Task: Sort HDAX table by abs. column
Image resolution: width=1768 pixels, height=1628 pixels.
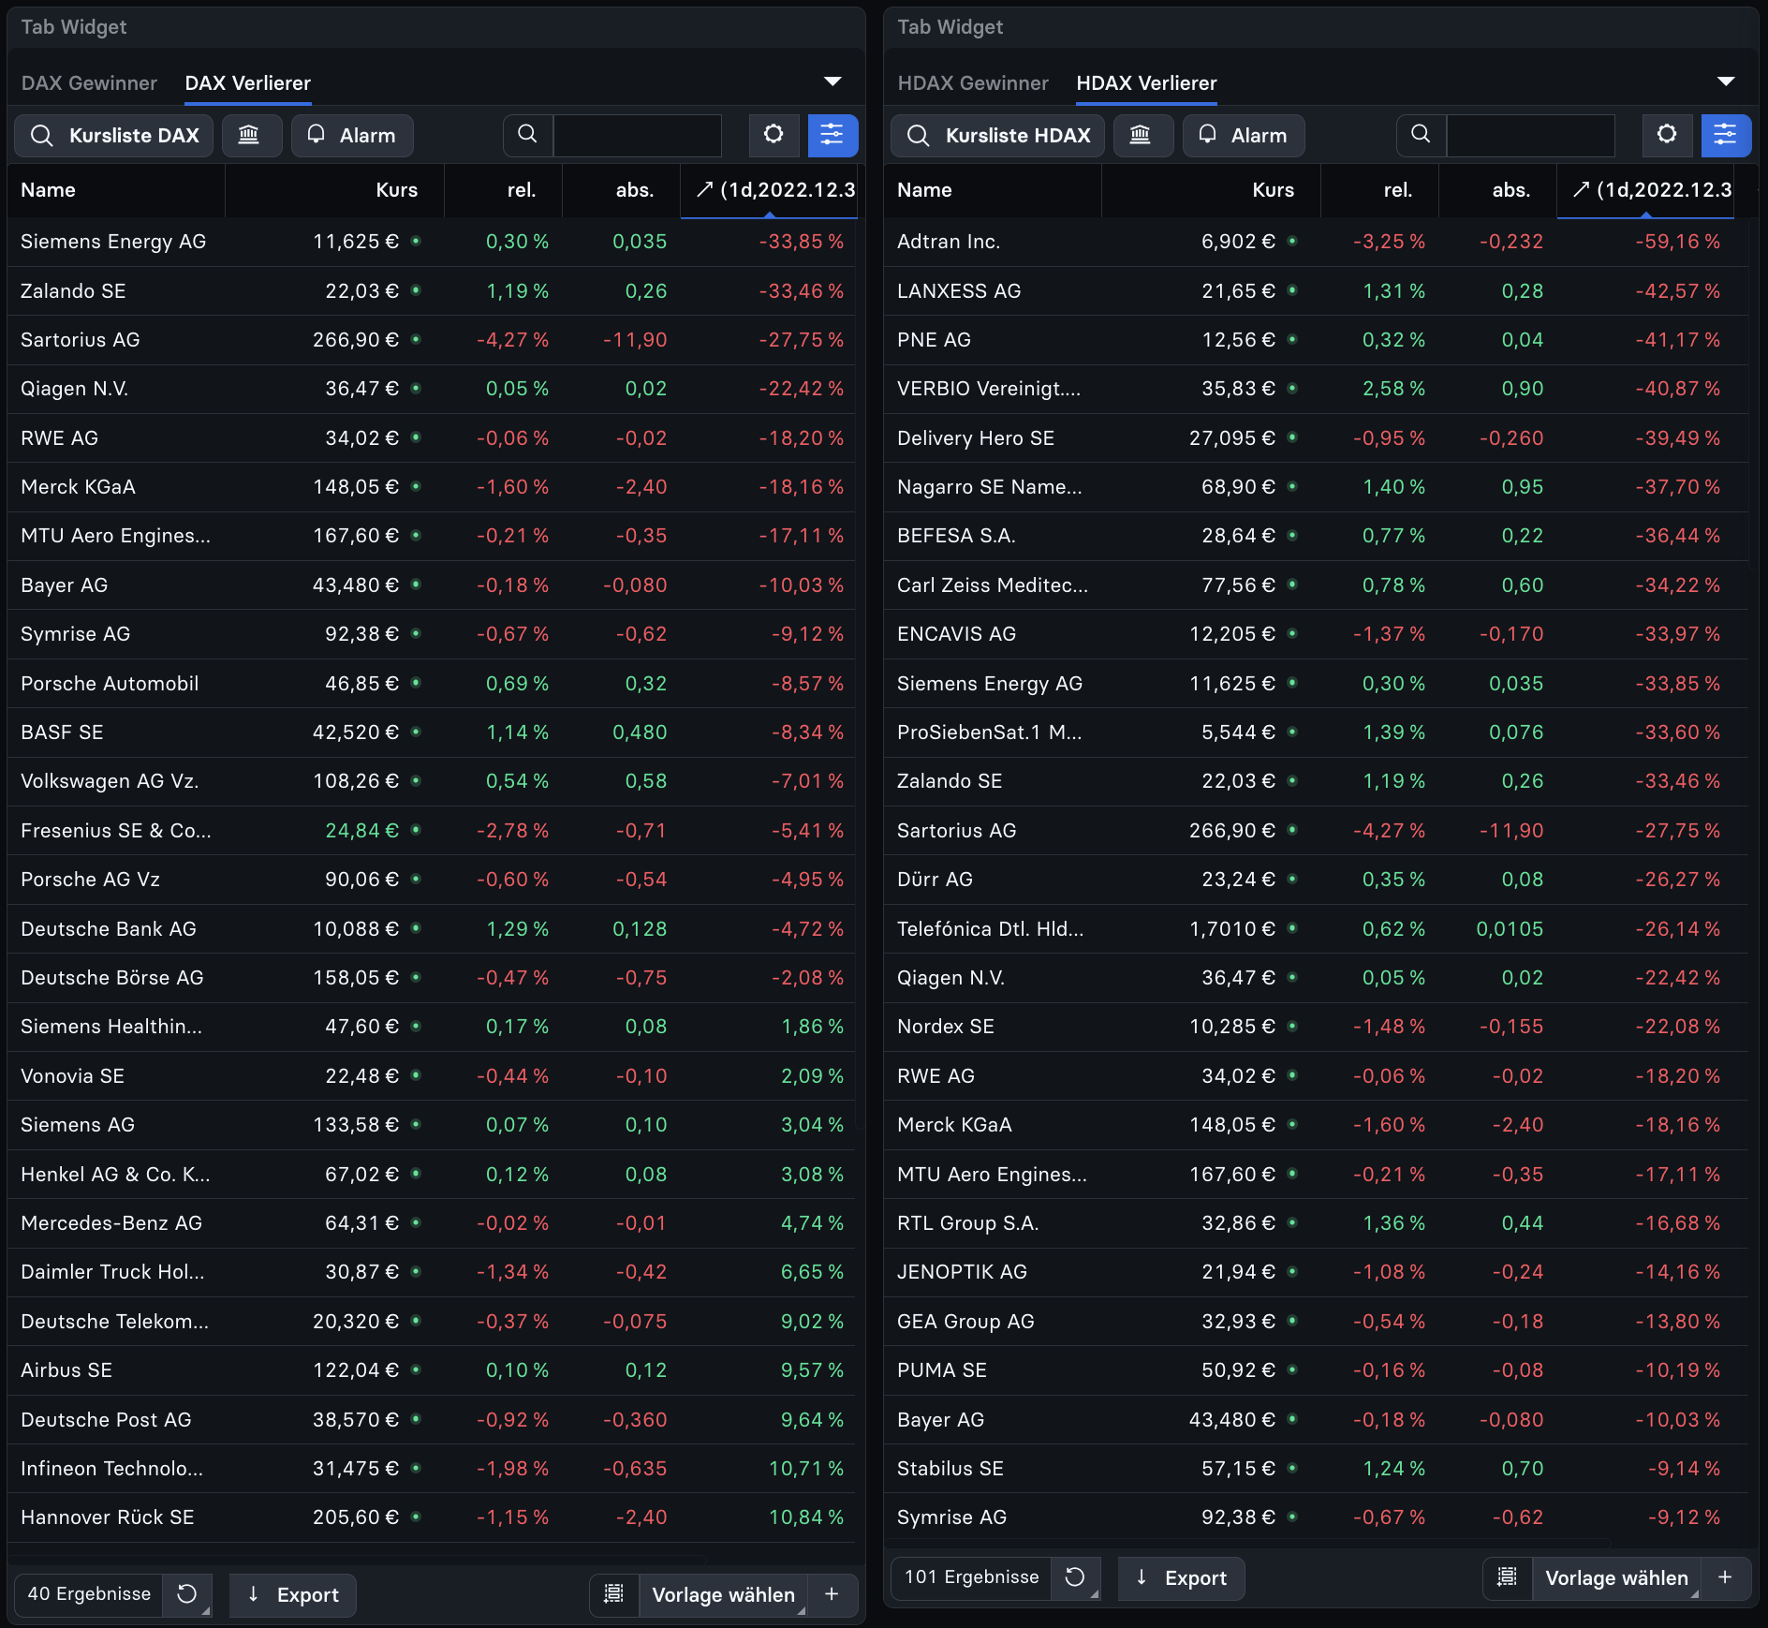Action: click(x=1498, y=190)
